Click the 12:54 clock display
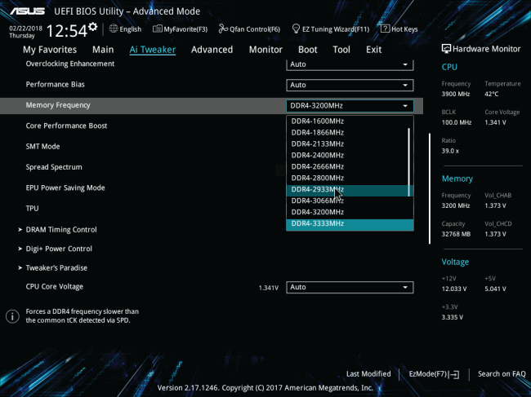Viewport: 531px width, 397px height. [x=67, y=31]
